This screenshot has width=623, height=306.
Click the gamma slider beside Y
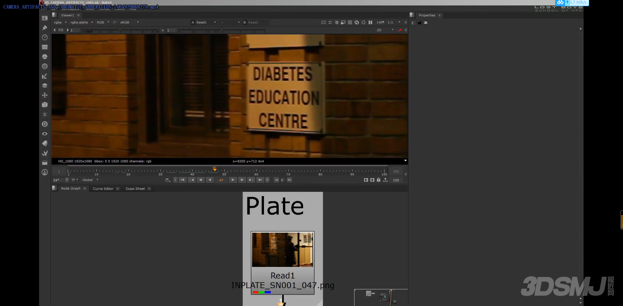[222, 30]
